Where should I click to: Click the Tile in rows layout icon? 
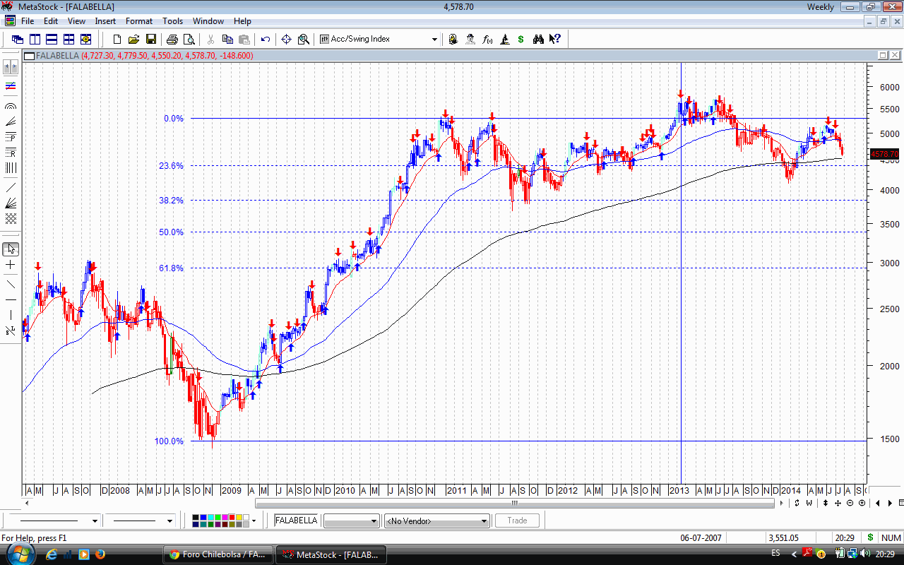pos(52,39)
